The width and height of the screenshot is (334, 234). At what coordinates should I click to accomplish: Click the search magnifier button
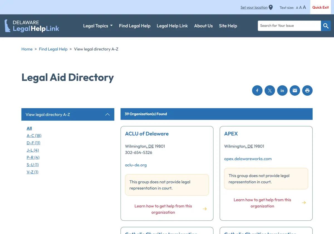coord(326,26)
